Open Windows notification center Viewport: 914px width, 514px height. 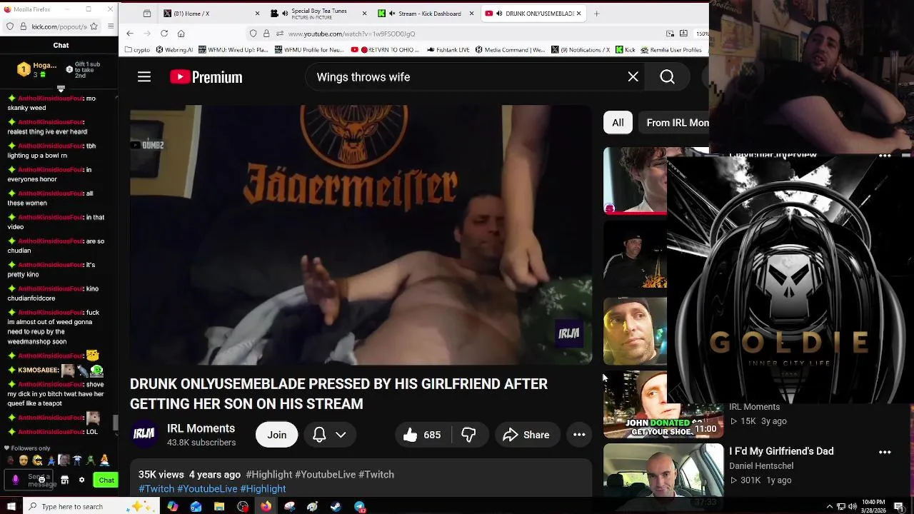[x=898, y=507]
